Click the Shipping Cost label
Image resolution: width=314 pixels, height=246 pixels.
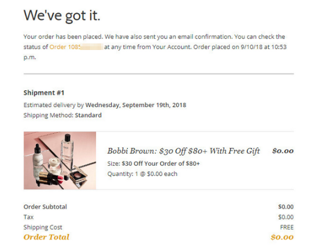43,228
